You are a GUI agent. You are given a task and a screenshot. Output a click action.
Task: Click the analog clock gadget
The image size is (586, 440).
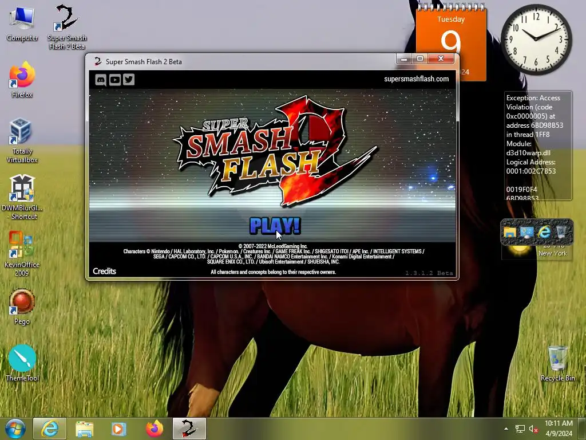tap(536, 39)
